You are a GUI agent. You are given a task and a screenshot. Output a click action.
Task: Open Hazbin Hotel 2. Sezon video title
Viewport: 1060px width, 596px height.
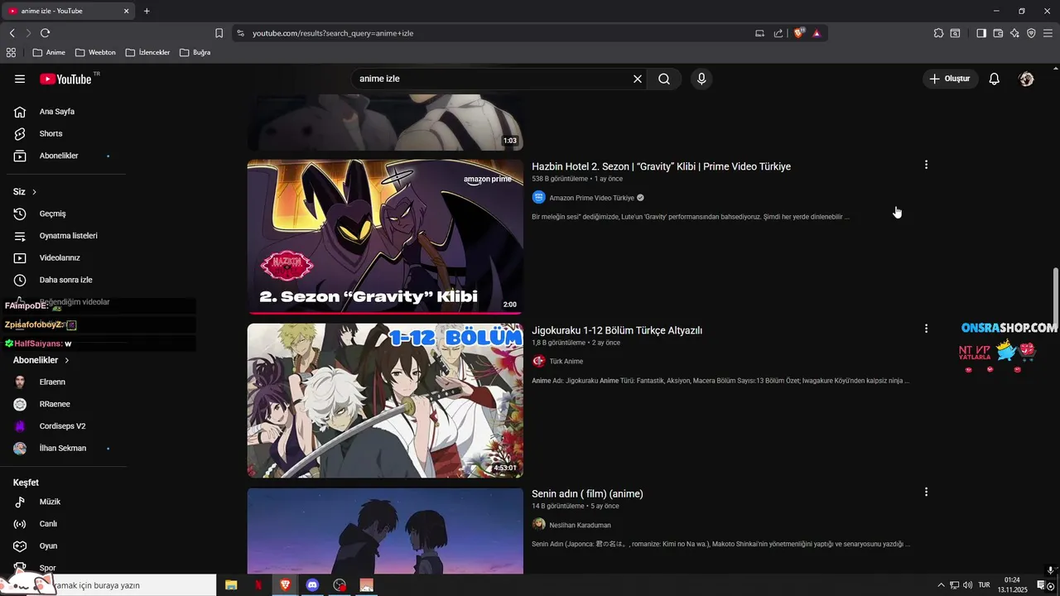tap(661, 166)
